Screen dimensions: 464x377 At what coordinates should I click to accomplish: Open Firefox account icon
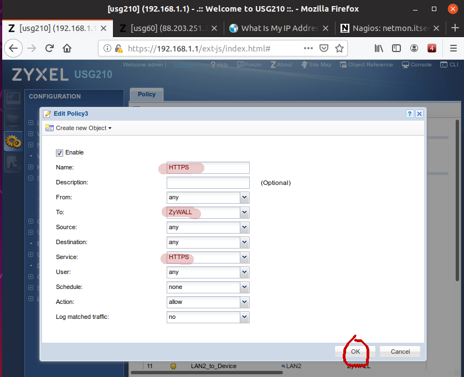pos(414,48)
